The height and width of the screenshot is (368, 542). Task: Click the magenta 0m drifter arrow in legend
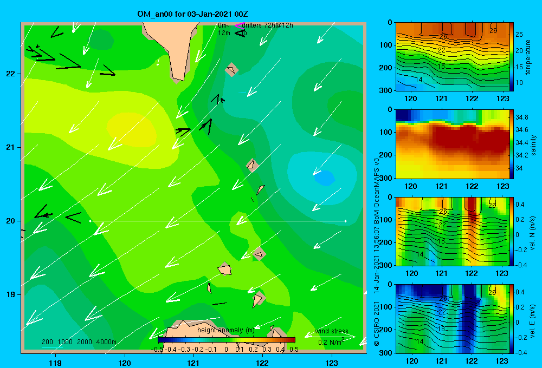click(x=240, y=25)
